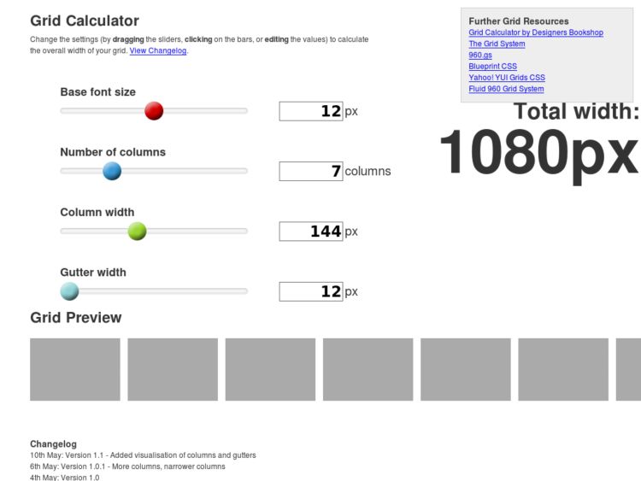Click the Base font size slider track
This screenshot has height=481, width=641.
tap(154, 111)
